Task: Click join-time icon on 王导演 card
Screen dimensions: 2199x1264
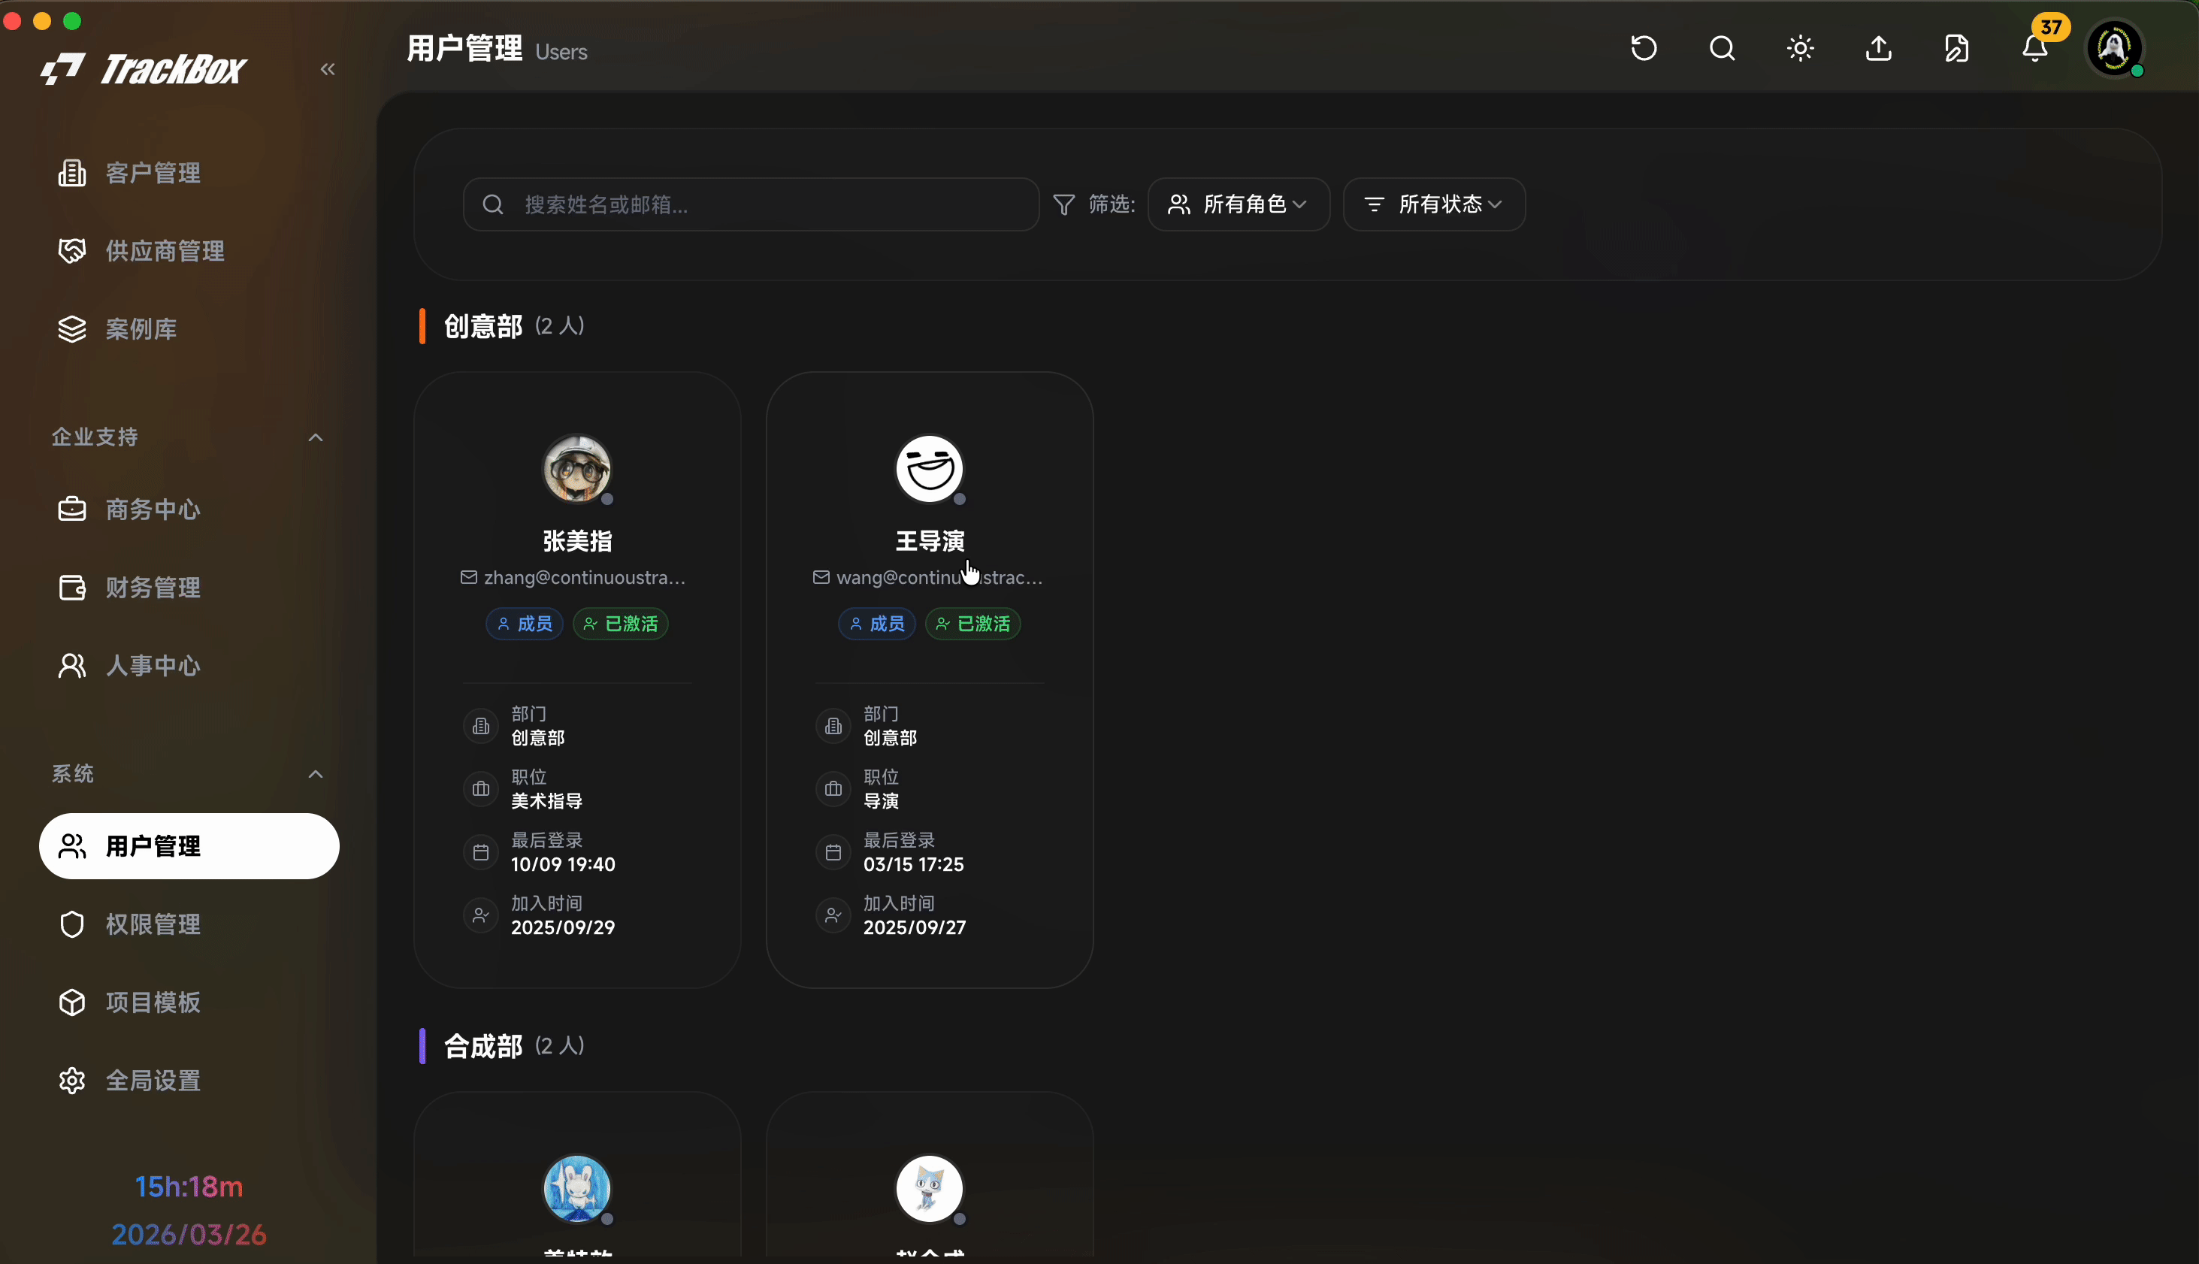Action: pyautogui.click(x=833, y=916)
